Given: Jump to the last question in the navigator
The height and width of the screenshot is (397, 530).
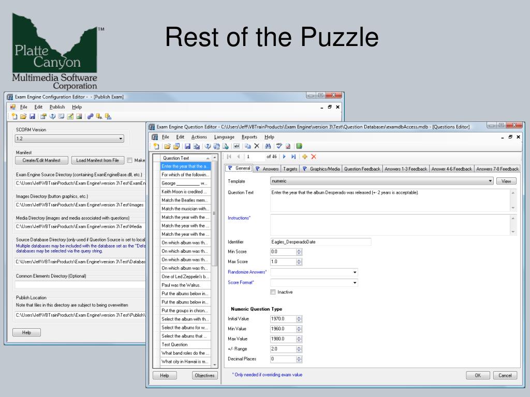Looking at the screenshot, I should 293,157.
